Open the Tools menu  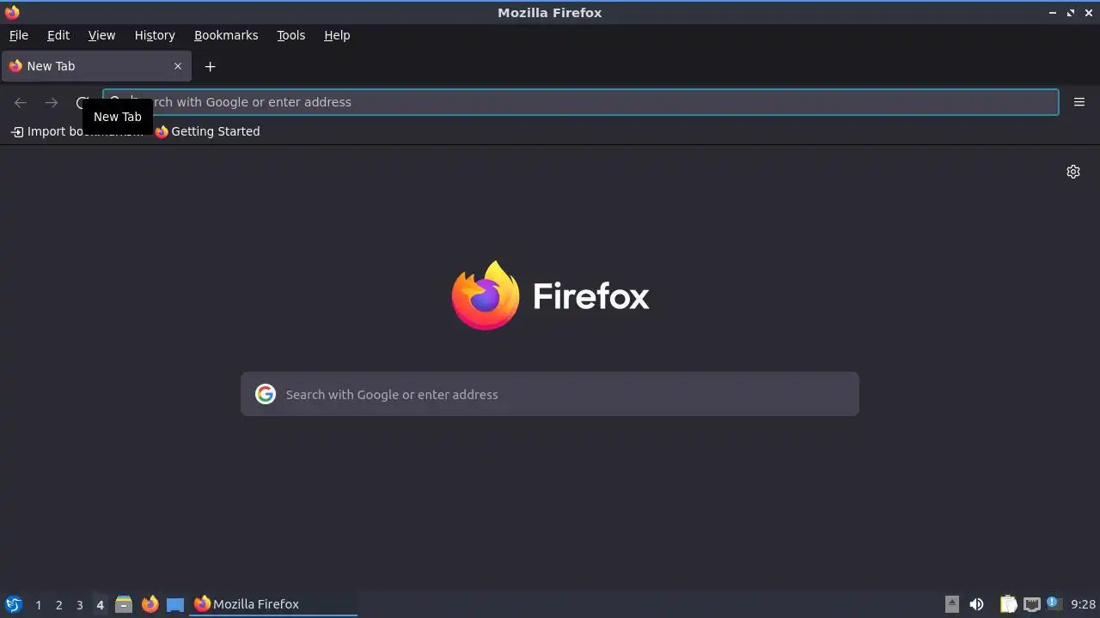tap(290, 35)
